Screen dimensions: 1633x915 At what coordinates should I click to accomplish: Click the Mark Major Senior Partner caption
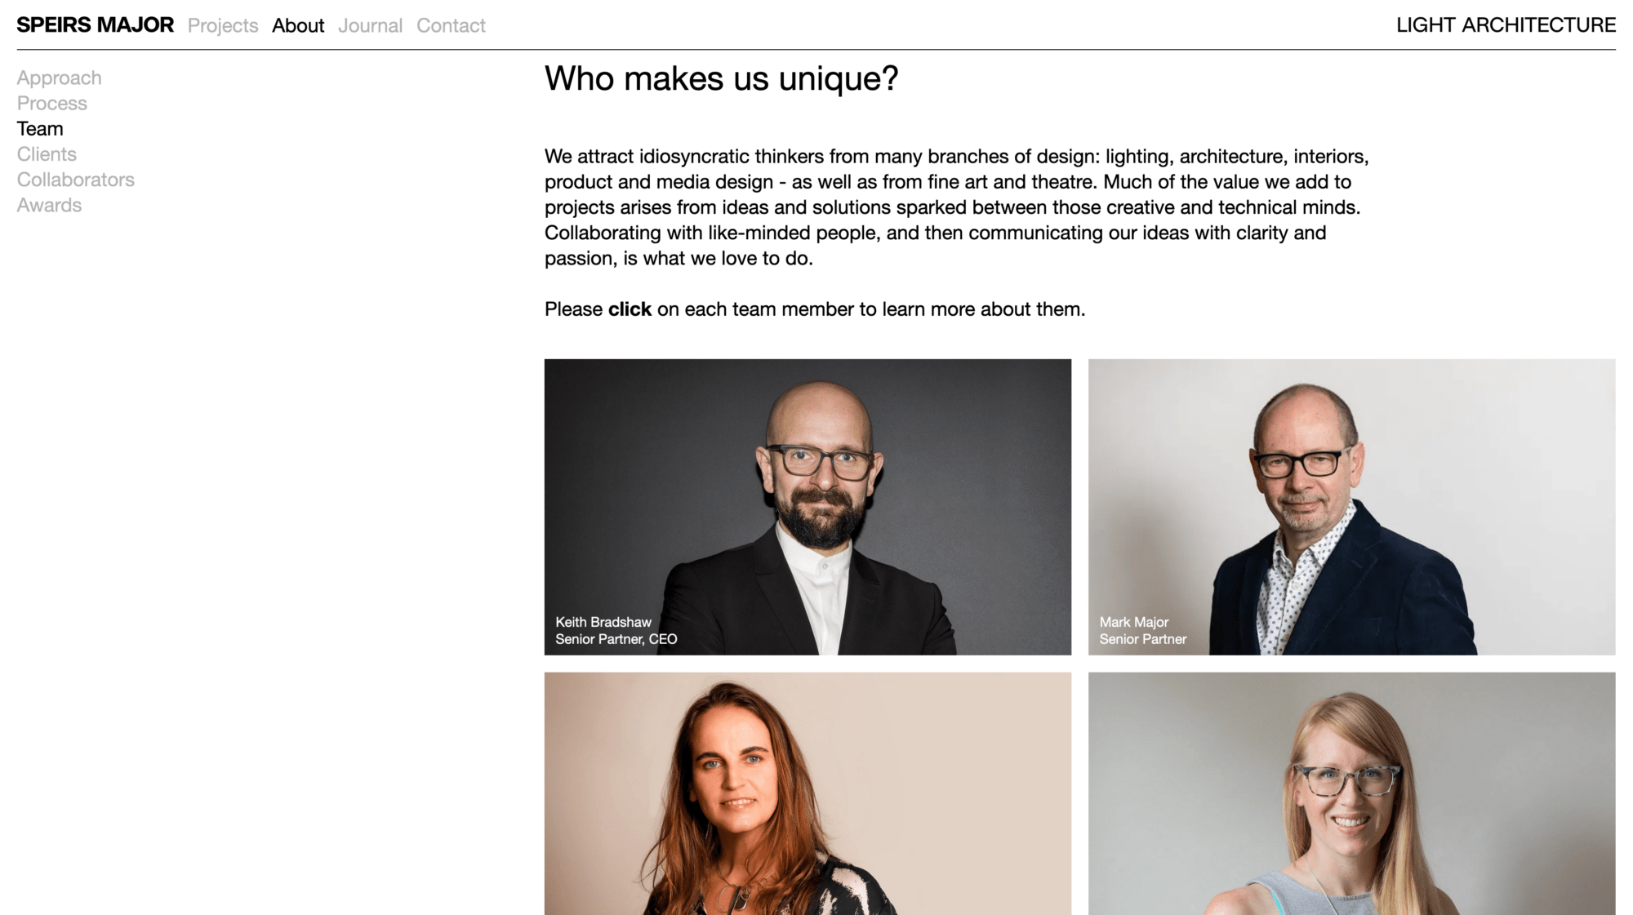click(x=1142, y=631)
